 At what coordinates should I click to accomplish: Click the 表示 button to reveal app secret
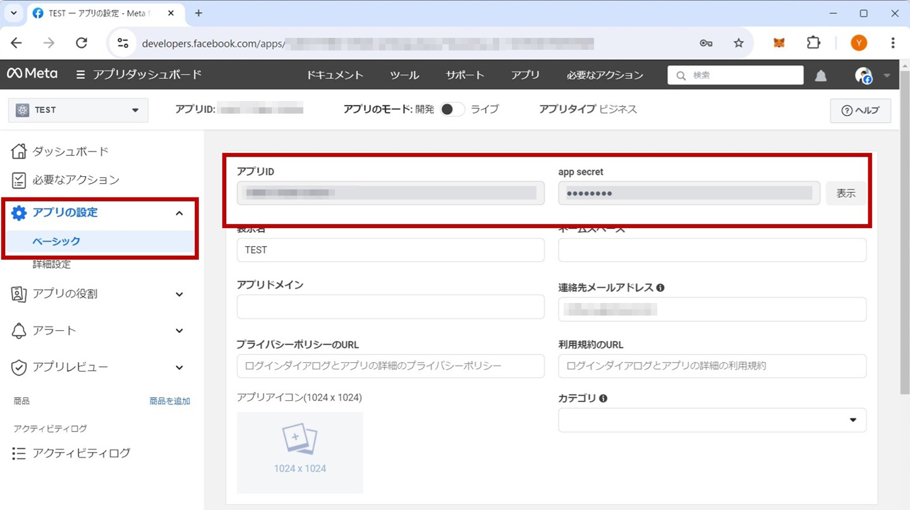pyautogui.click(x=846, y=193)
